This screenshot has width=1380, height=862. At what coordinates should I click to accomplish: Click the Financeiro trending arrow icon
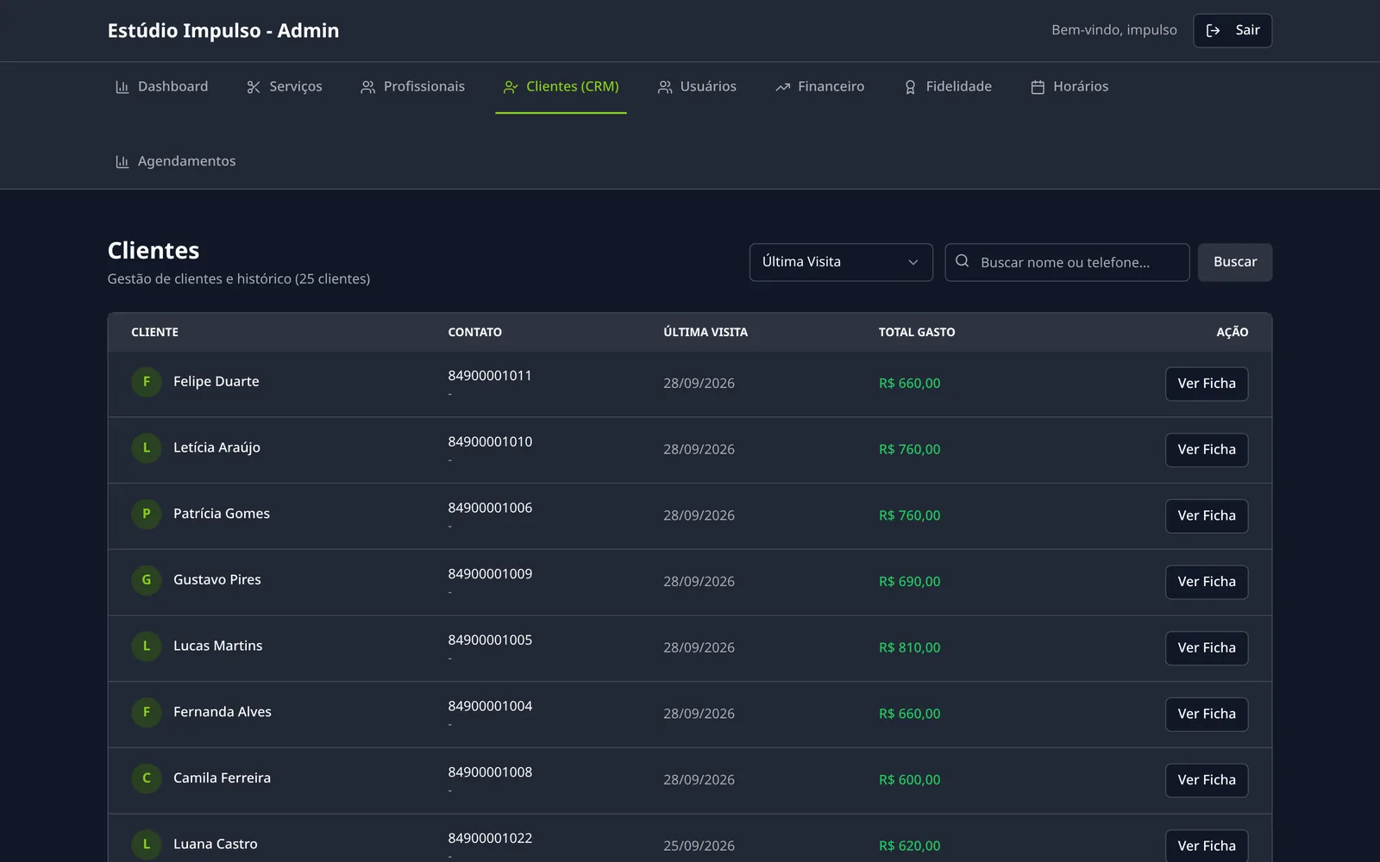[x=783, y=87]
